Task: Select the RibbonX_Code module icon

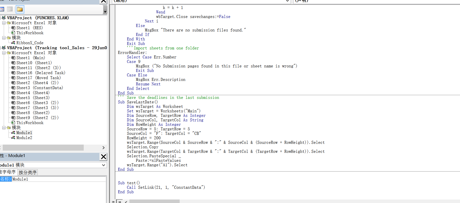Action: point(13,43)
